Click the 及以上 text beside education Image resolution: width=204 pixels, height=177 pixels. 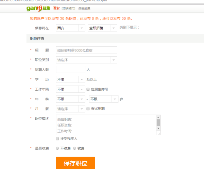pyautogui.click(x=92, y=79)
